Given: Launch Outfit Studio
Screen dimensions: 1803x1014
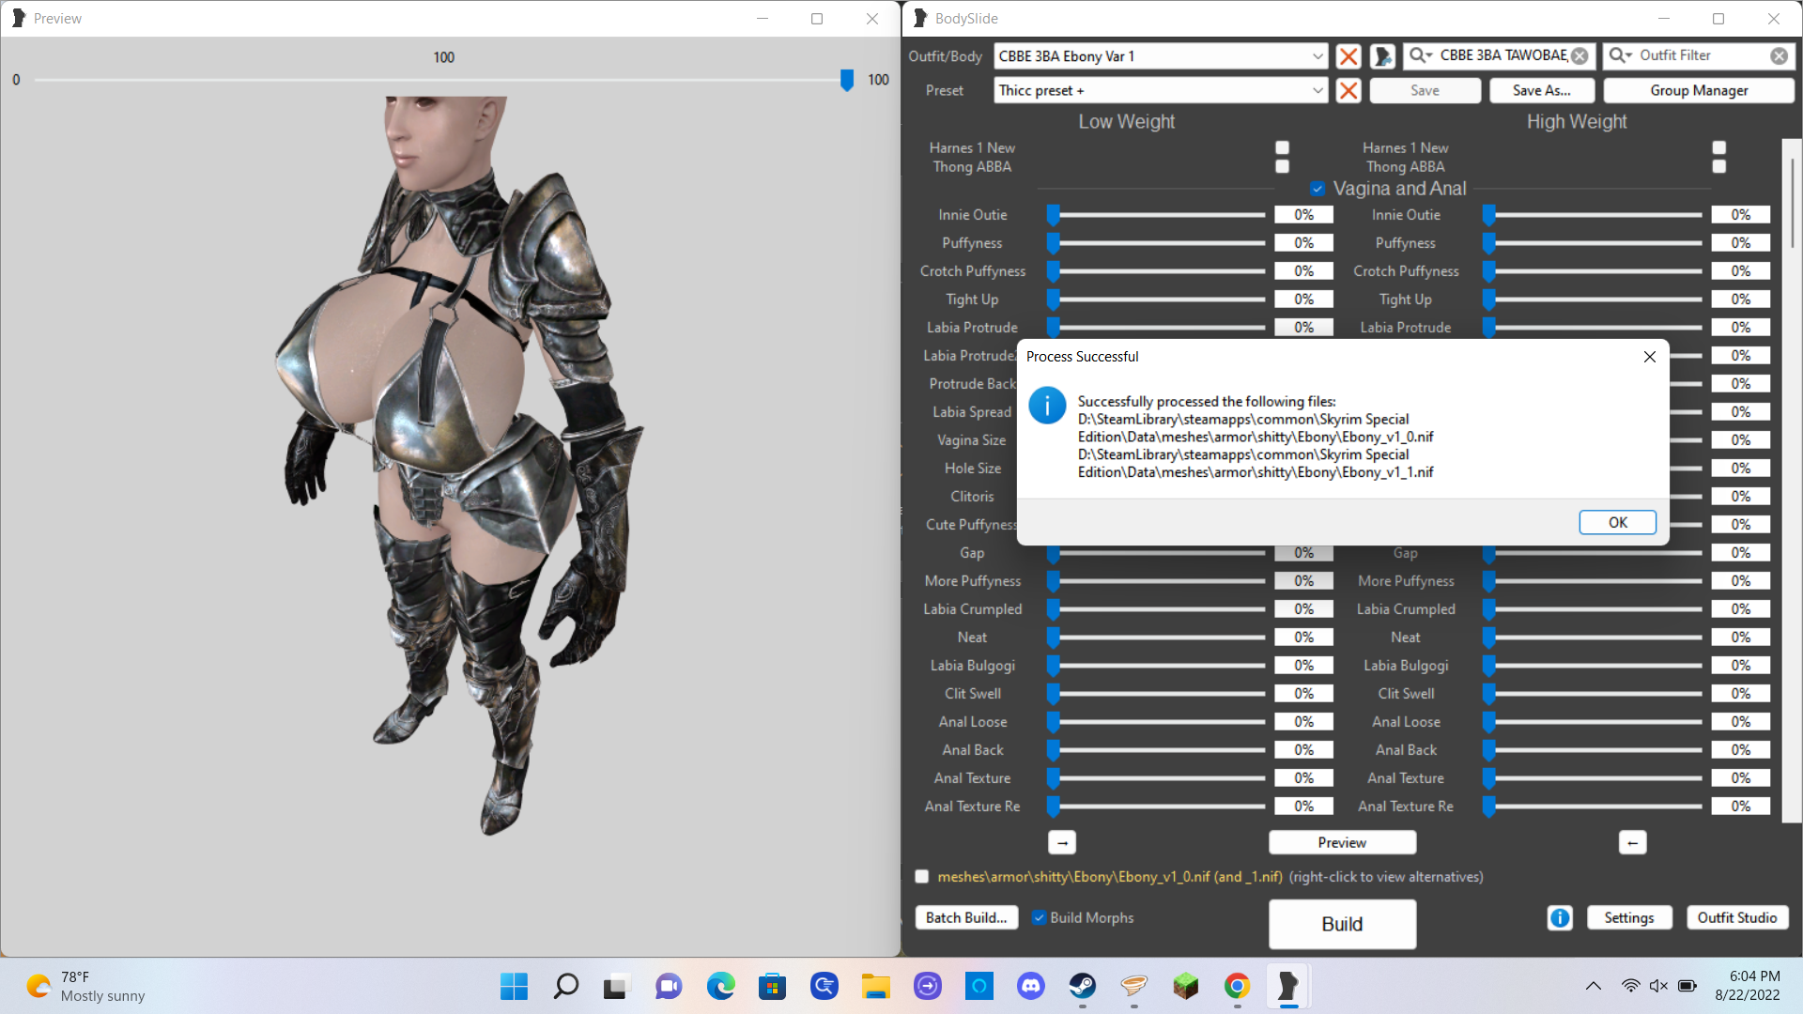Looking at the screenshot, I should 1737,918.
